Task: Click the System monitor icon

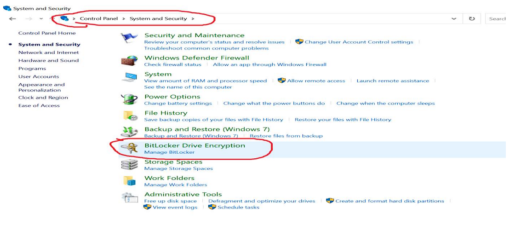Action: 129,77
